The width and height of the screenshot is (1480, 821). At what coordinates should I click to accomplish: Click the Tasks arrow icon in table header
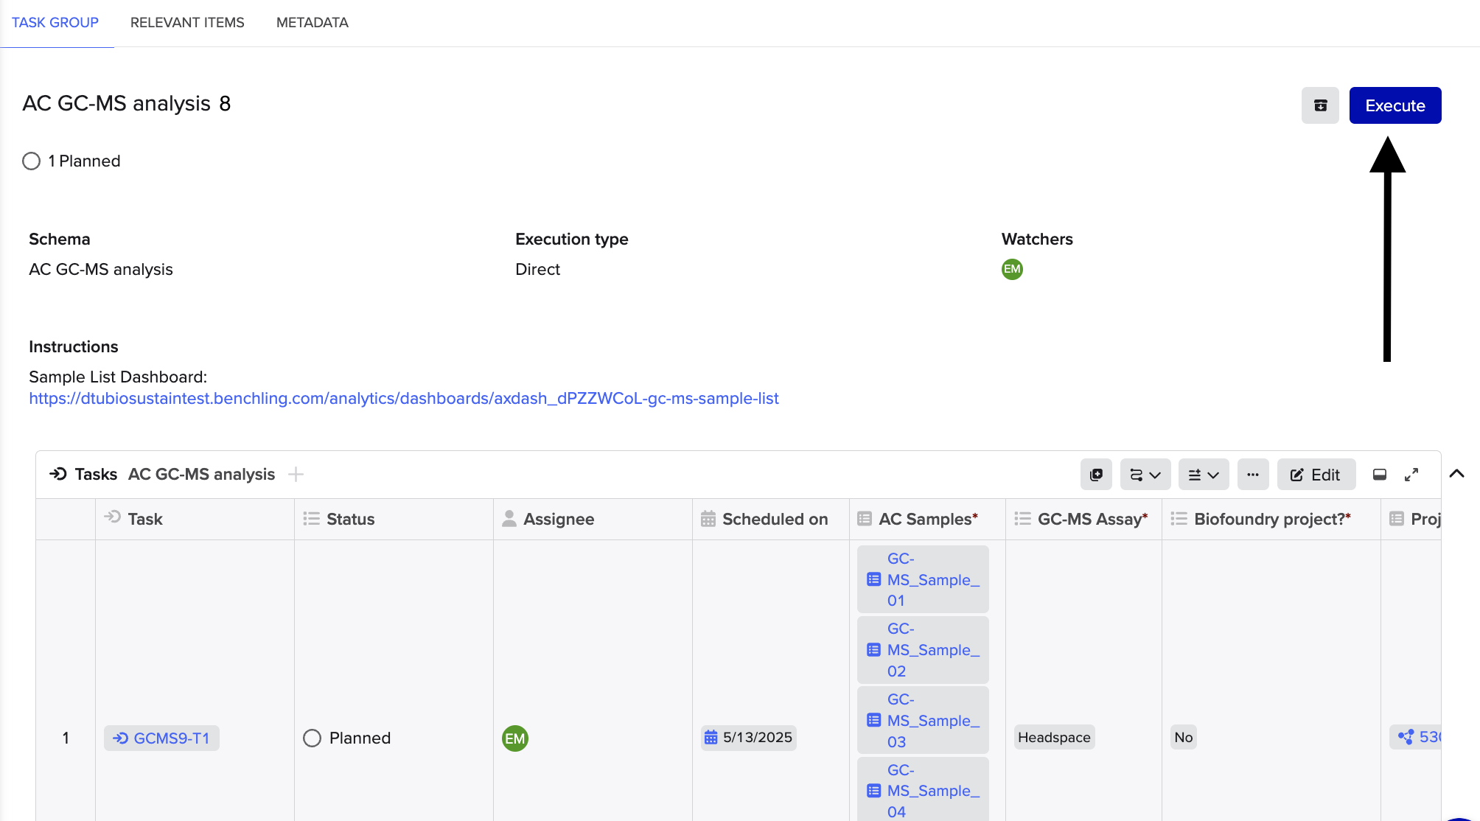[x=58, y=474]
